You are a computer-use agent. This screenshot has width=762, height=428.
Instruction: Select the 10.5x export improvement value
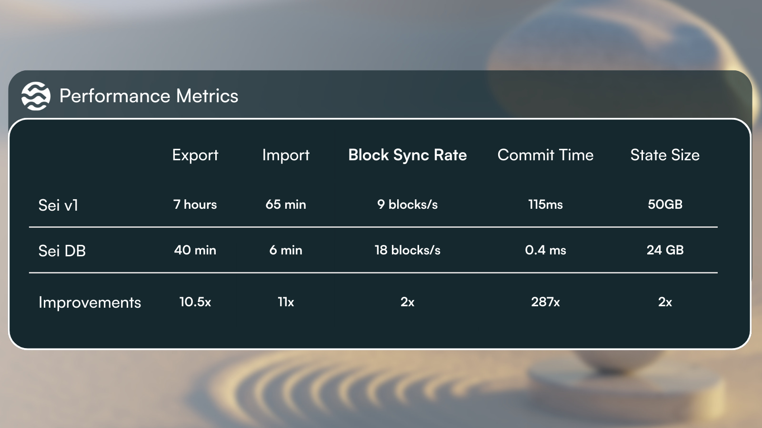(195, 302)
